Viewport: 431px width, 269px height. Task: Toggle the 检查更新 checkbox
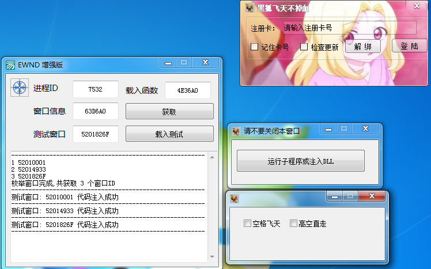tap(304, 47)
